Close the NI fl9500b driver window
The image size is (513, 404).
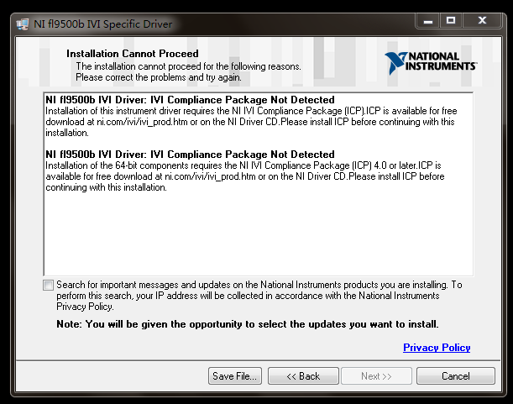click(482, 21)
